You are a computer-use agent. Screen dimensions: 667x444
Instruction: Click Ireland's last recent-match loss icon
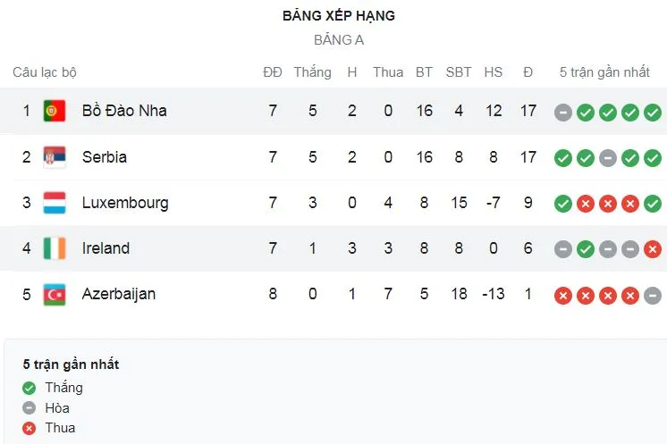[x=654, y=249]
